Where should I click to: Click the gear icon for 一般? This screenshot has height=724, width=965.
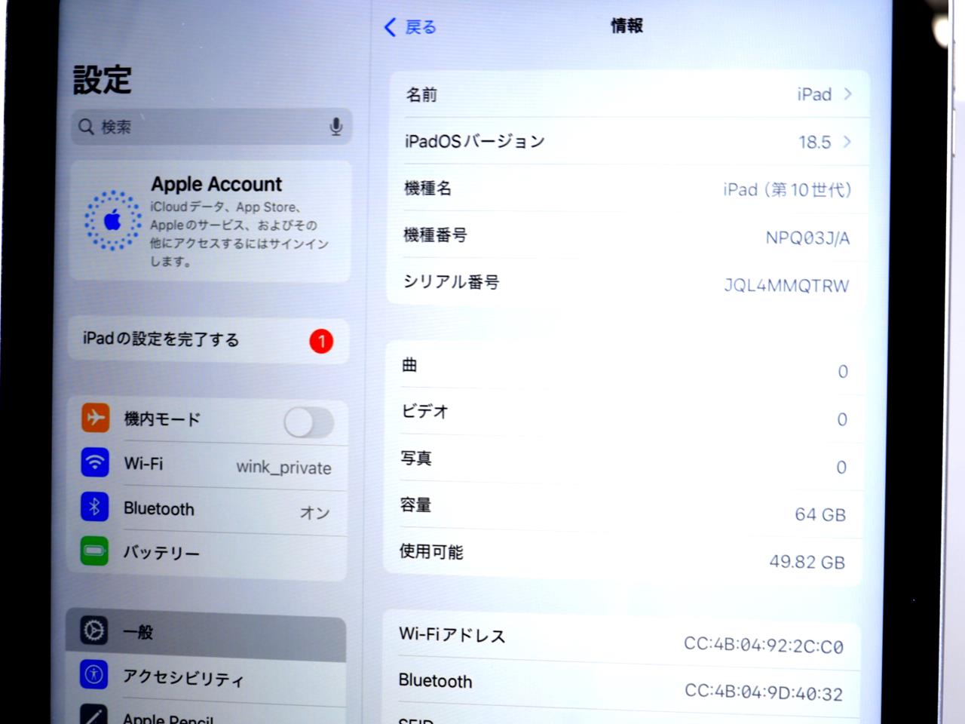(93, 630)
